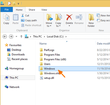110x105 pixels.
Task: Click the window system icon in the title bar
Action: [x=2, y=3]
